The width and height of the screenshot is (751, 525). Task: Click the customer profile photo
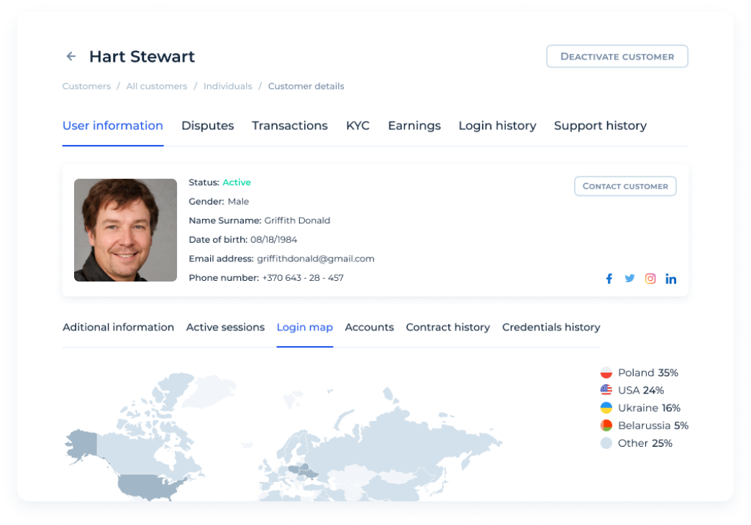(x=125, y=230)
